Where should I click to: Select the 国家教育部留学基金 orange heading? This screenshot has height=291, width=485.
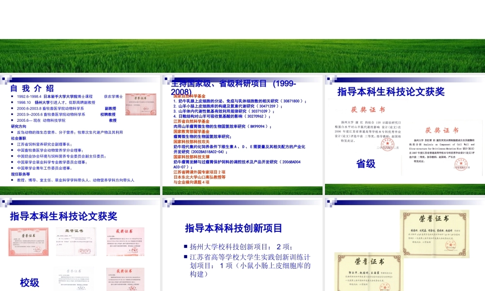coord(192,132)
